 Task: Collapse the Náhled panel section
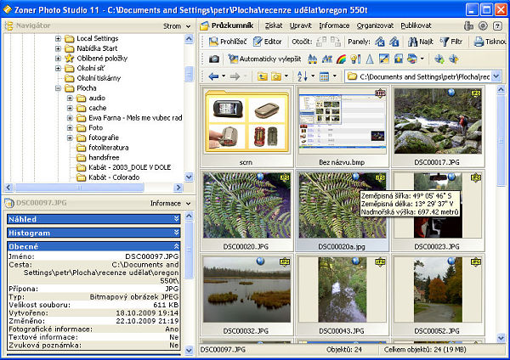[x=176, y=219]
